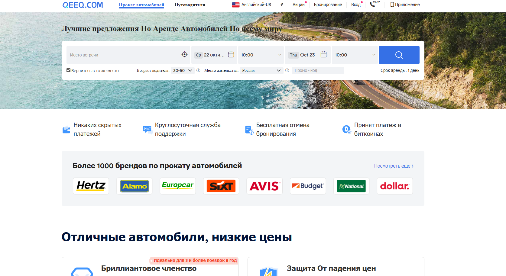Click the 24/7 phone support icon
The width and height of the screenshot is (506, 276).
[373, 5]
